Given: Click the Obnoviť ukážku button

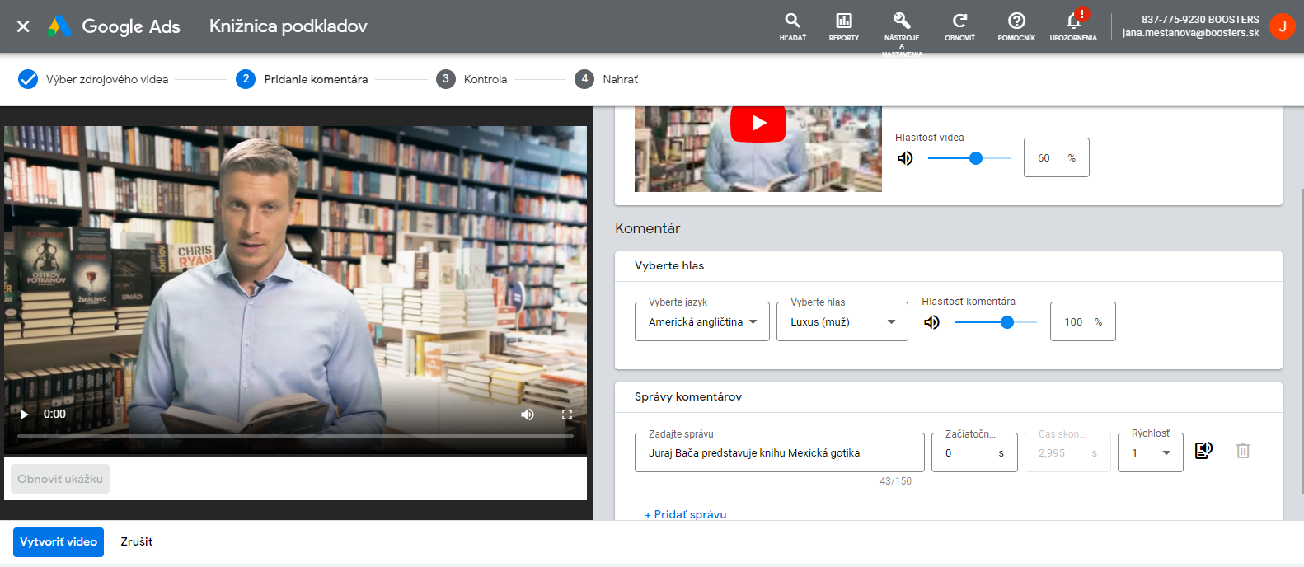Looking at the screenshot, I should 60,479.
